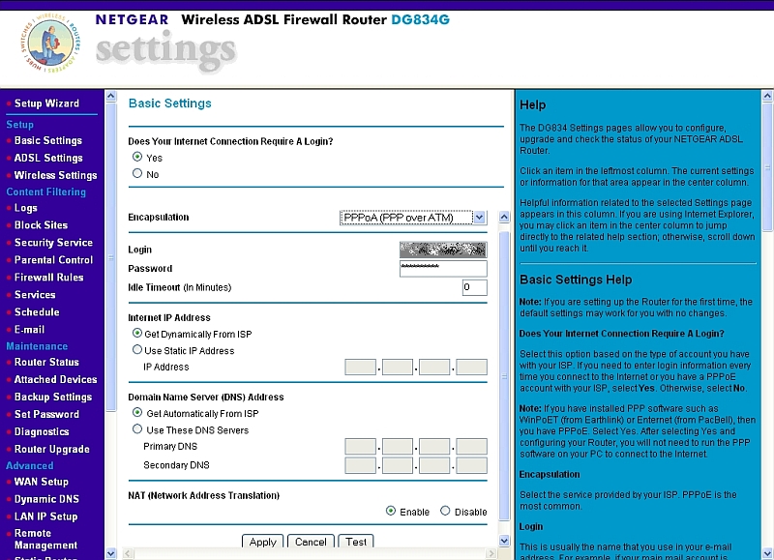Select Use Static IP Address
The width and height of the screenshot is (774, 560).
click(x=136, y=349)
